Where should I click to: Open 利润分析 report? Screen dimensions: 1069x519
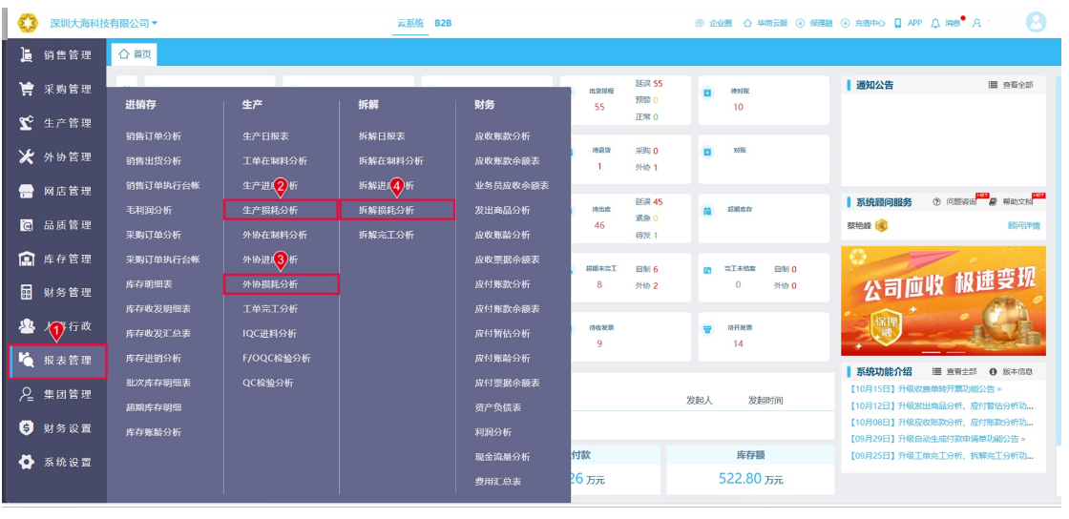point(493,432)
